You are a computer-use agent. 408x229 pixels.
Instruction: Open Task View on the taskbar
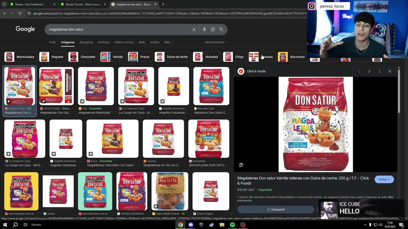(x=25, y=225)
